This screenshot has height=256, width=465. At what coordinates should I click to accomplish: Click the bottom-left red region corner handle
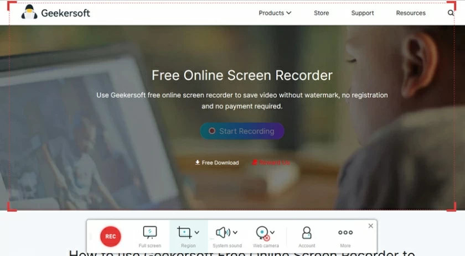[x=11, y=207]
